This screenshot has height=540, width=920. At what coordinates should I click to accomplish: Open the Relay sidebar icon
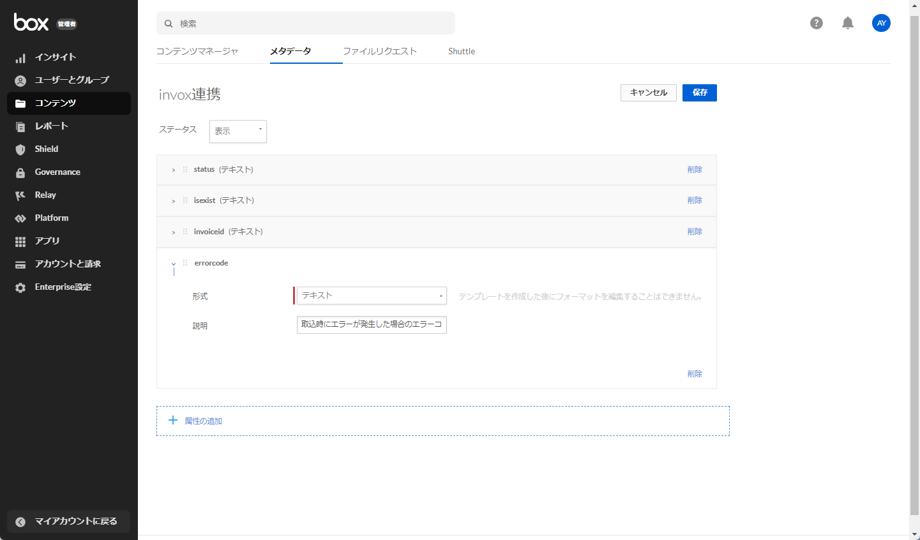point(20,195)
